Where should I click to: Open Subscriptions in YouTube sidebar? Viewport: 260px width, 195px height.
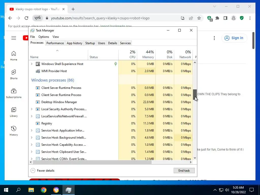[x=14, y=93]
